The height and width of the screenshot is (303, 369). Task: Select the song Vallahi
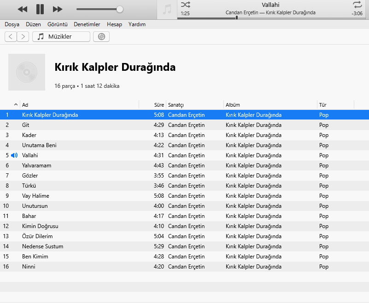[x=184, y=155]
